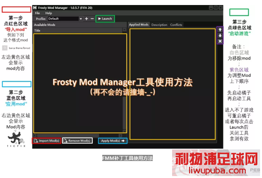Click the Apply Mod(s) button
Image resolution: width=262 pixels, height=178 pixels.
[113, 141]
